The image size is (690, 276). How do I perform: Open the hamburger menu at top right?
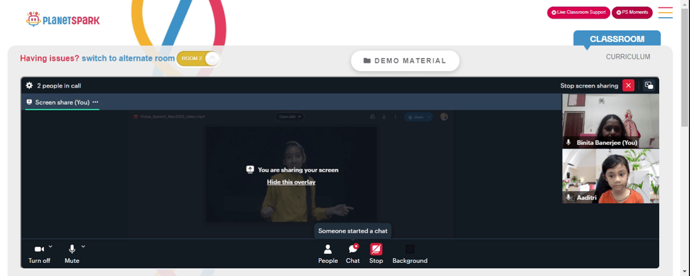click(x=665, y=12)
